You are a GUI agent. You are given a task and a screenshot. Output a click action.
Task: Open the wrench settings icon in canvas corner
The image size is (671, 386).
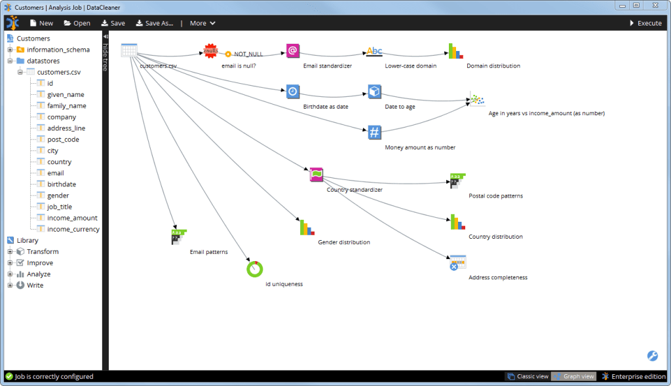point(652,356)
